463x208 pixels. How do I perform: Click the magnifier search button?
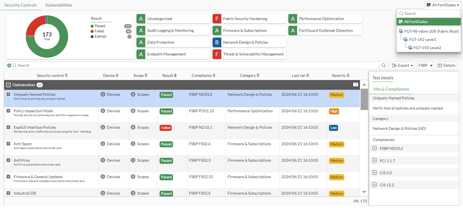pos(384,65)
